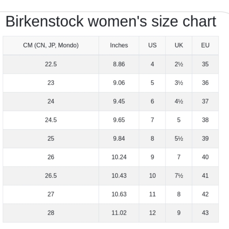The height and width of the screenshot is (229, 229).
Task: Select the UK column header
Action: (x=179, y=45)
